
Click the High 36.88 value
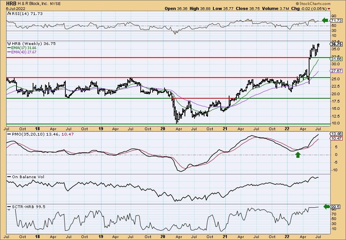pos(200,8)
